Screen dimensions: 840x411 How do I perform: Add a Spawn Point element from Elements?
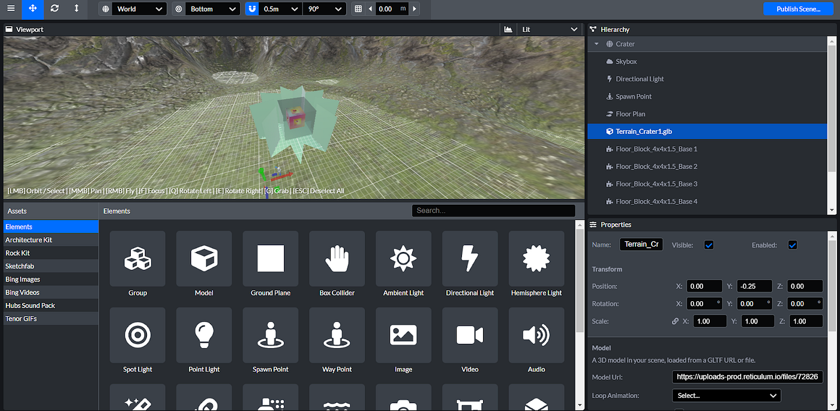pos(271,341)
